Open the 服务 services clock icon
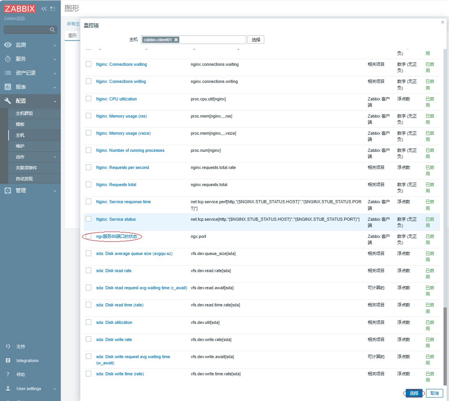 click(8, 59)
